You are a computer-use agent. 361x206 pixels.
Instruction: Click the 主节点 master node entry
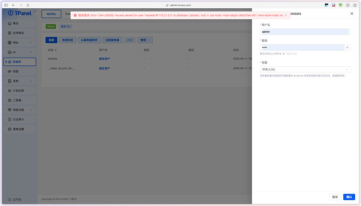click(15, 199)
